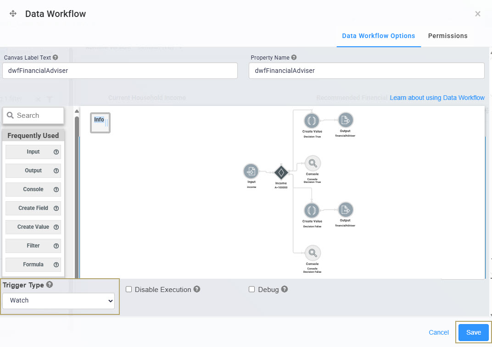Select the Filter operator button

tap(33, 246)
